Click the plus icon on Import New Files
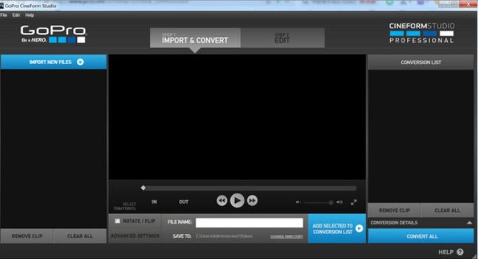Image resolution: width=478 pixels, height=259 pixels. (x=80, y=62)
